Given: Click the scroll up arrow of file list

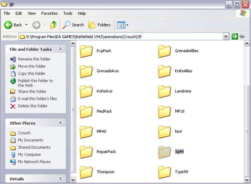Looking at the screenshot, I should (x=247, y=44).
